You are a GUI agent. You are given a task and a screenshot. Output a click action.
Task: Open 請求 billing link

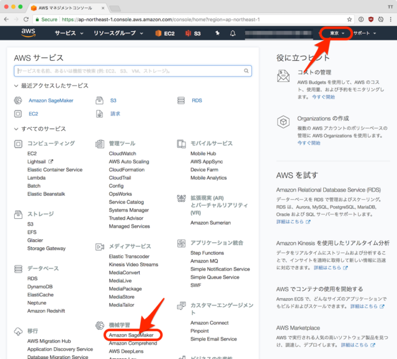point(115,114)
